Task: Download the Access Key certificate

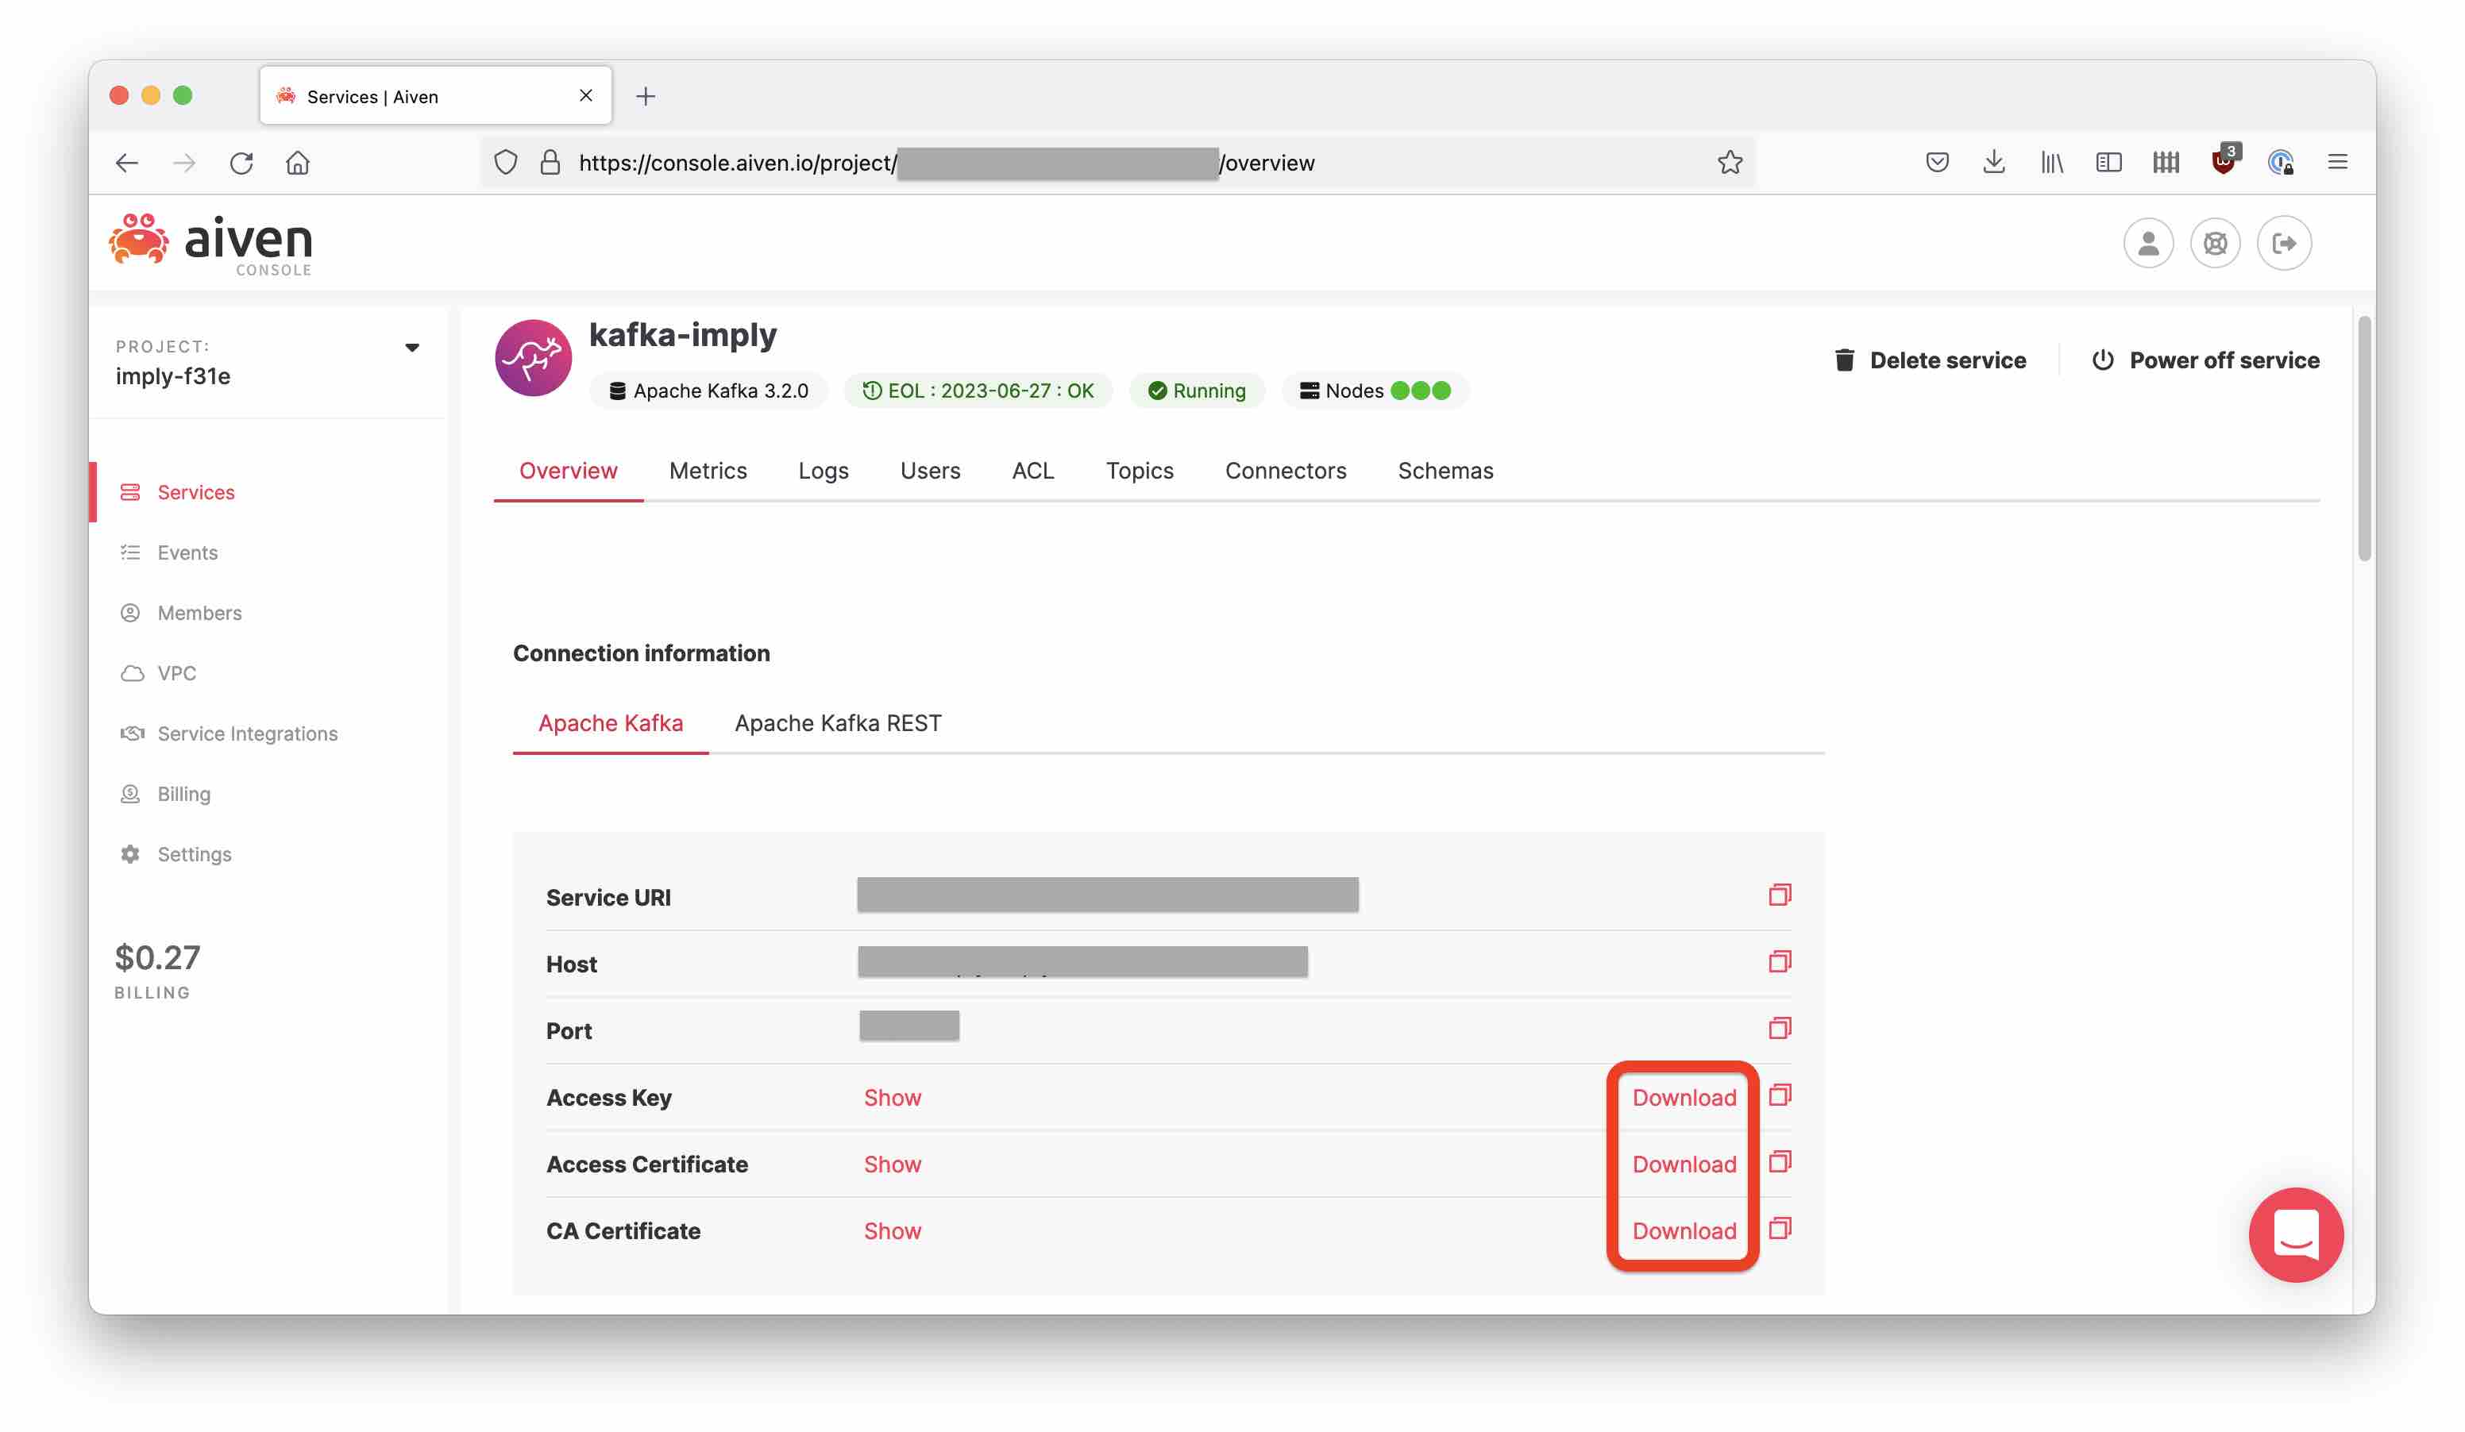Action: 1683,1096
